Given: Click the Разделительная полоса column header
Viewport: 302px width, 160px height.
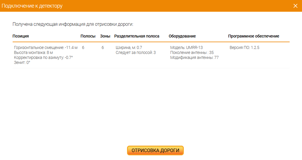Looking at the screenshot, I should (137, 36).
